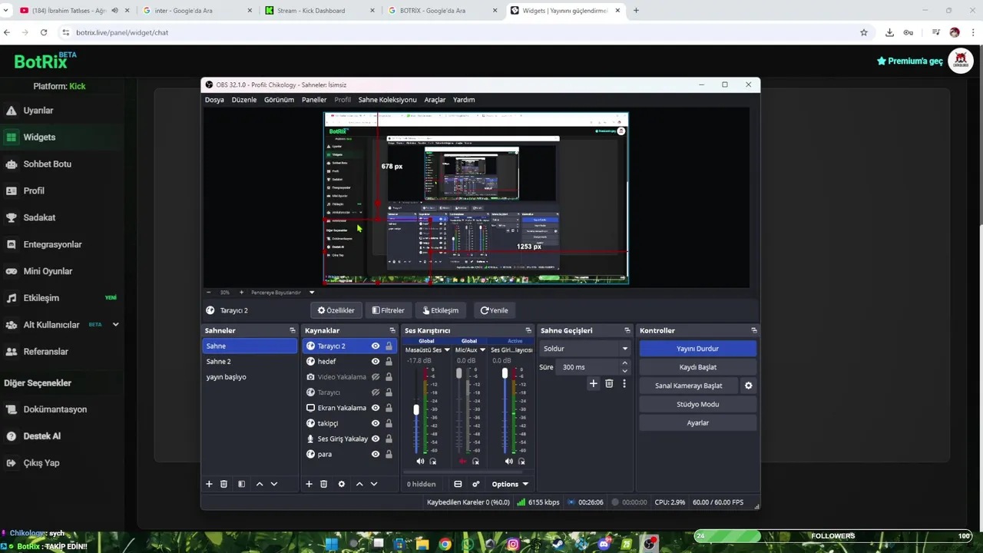Open OBS Ayarlar settings

(697, 422)
